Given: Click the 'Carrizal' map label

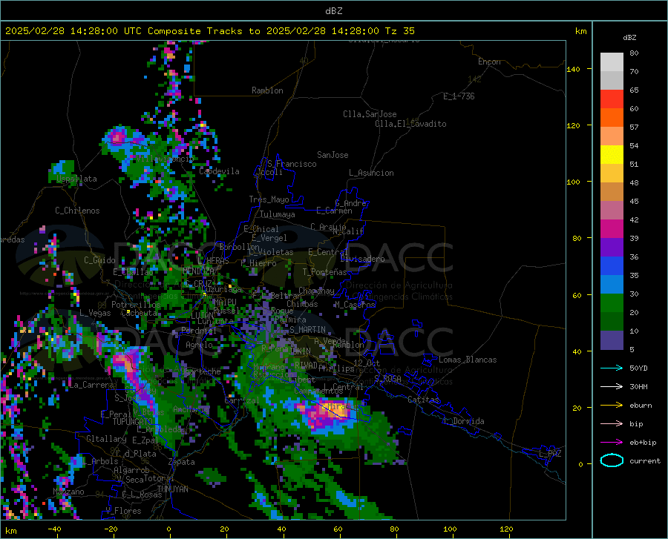Looking at the screenshot, I should click(x=242, y=400).
